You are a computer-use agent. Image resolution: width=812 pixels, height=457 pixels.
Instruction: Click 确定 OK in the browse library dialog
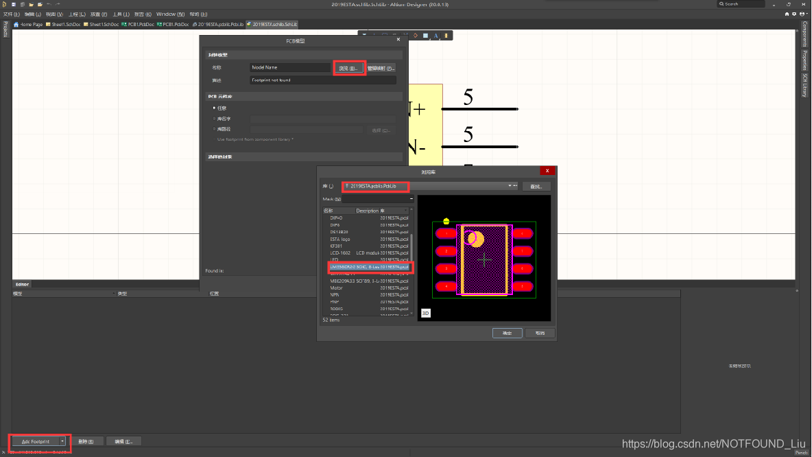pyautogui.click(x=507, y=333)
